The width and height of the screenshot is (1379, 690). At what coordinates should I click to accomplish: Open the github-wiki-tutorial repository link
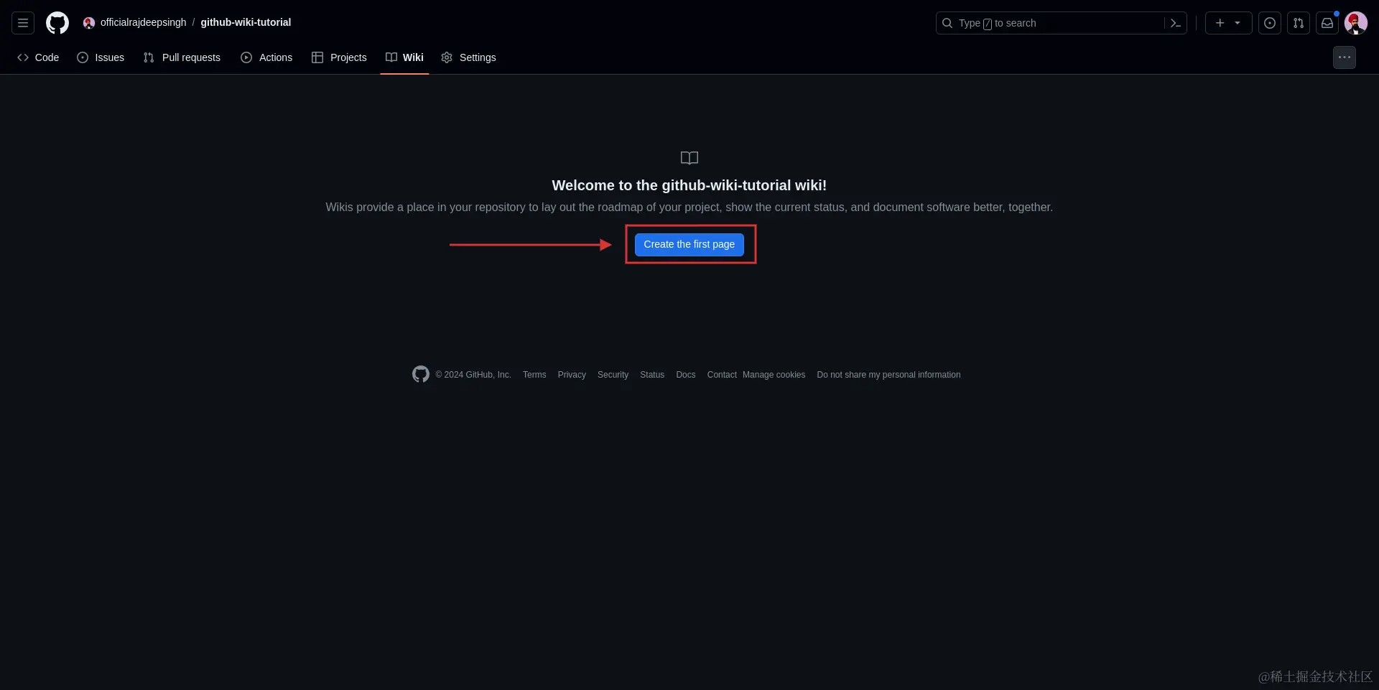[246, 22]
